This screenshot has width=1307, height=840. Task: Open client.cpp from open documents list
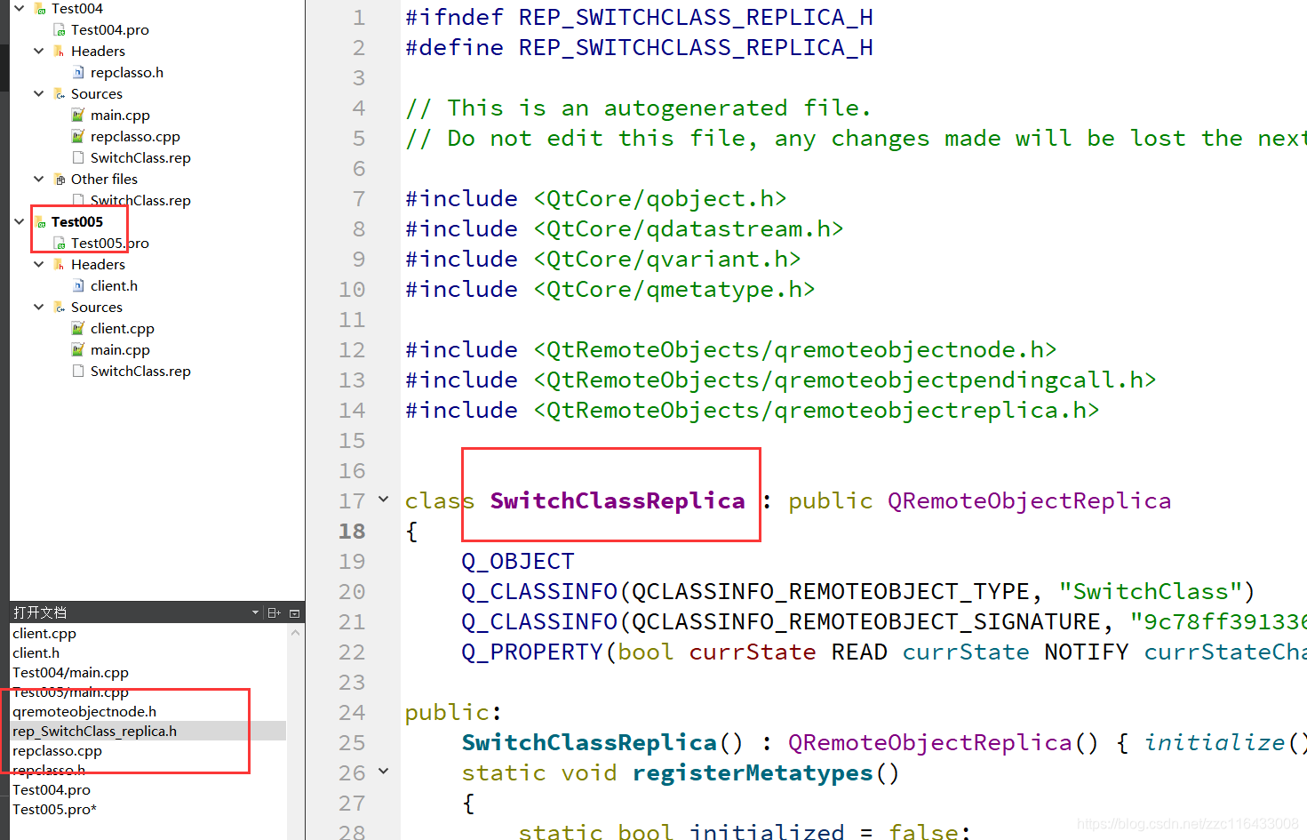[44, 633]
